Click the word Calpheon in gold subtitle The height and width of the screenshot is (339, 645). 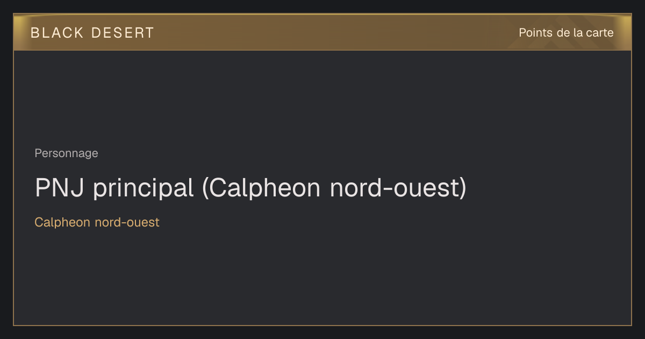pos(62,222)
